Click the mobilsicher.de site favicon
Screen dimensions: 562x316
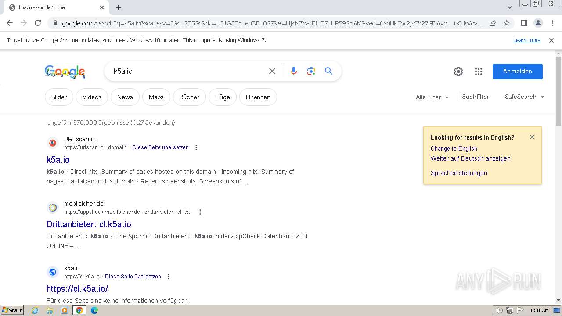(x=53, y=208)
